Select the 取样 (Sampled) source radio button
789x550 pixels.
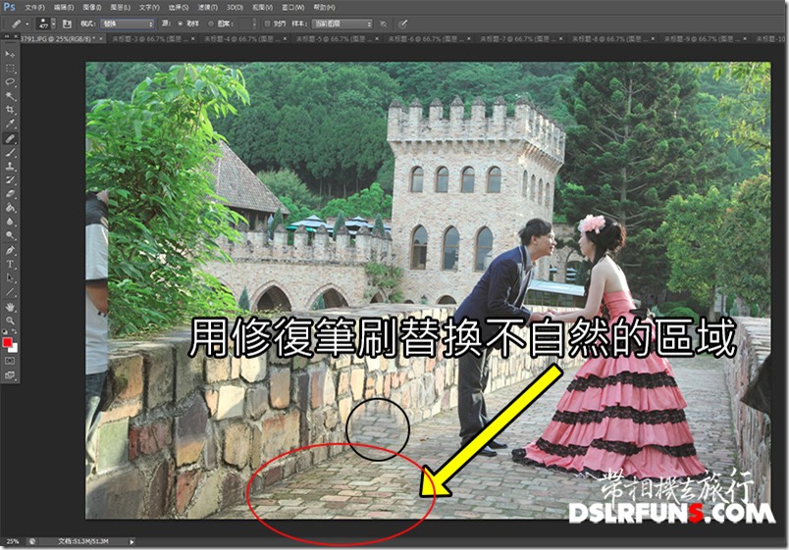(x=182, y=23)
